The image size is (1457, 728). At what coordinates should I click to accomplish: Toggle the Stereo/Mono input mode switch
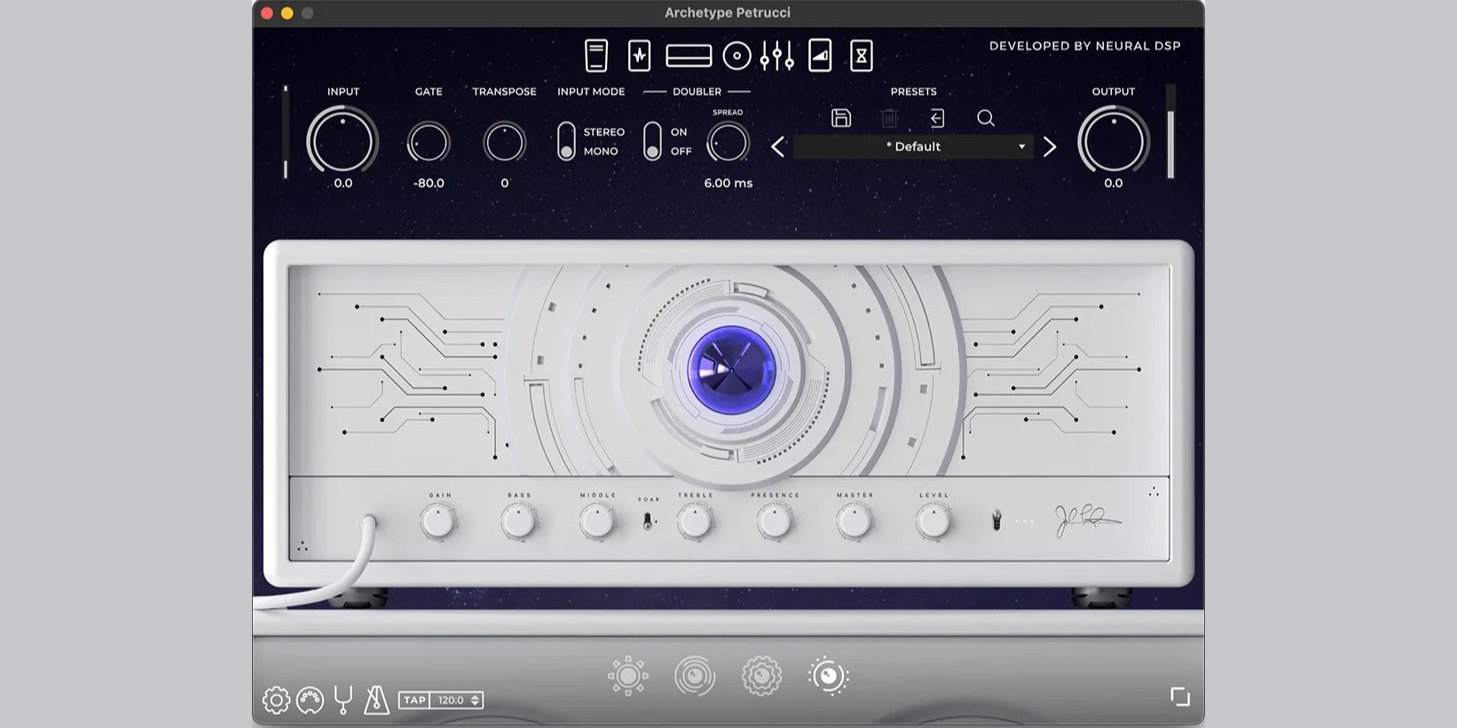(x=566, y=141)
